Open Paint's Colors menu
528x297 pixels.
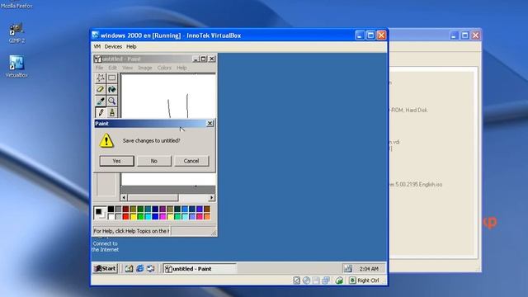point(164,68)
